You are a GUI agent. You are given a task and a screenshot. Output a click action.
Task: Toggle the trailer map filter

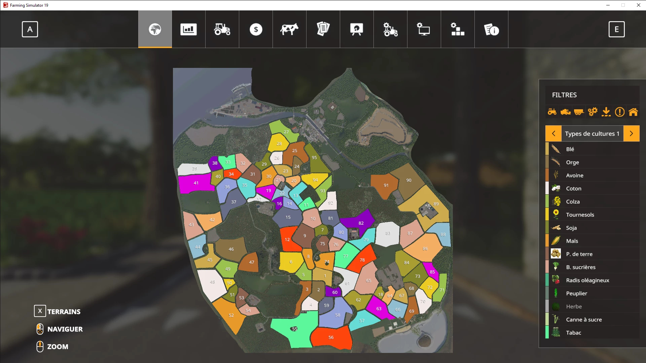579,112
